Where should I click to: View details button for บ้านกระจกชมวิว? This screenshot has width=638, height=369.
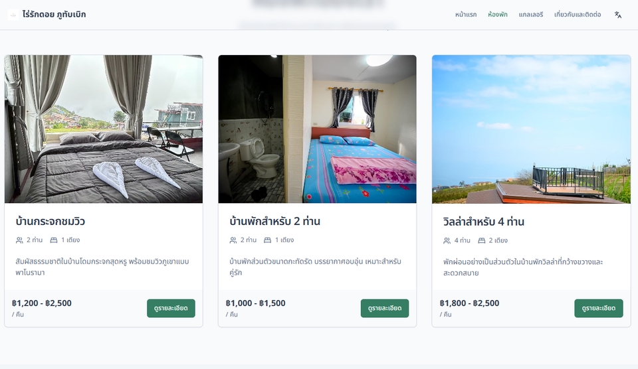[171, 309]
